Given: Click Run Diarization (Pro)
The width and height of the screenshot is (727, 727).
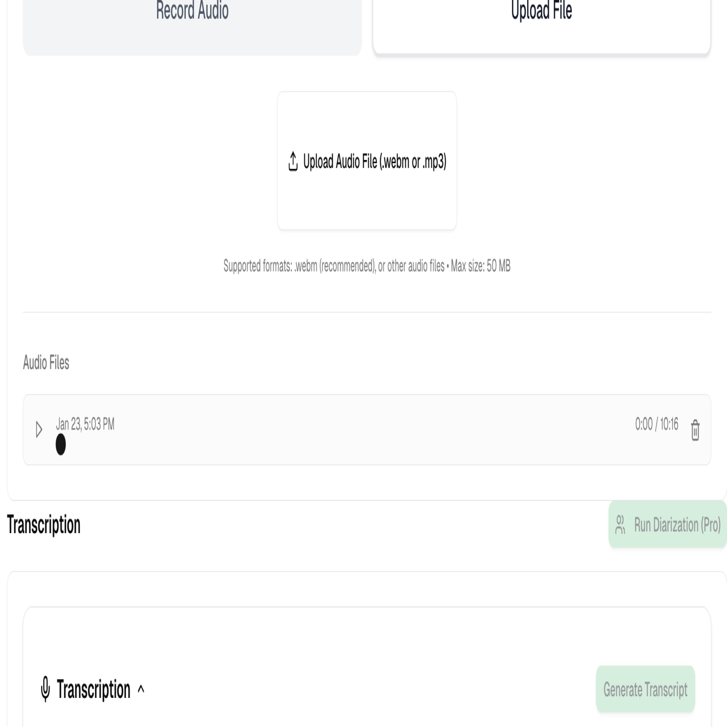Looking at the screenshot, I should (666, 526).
